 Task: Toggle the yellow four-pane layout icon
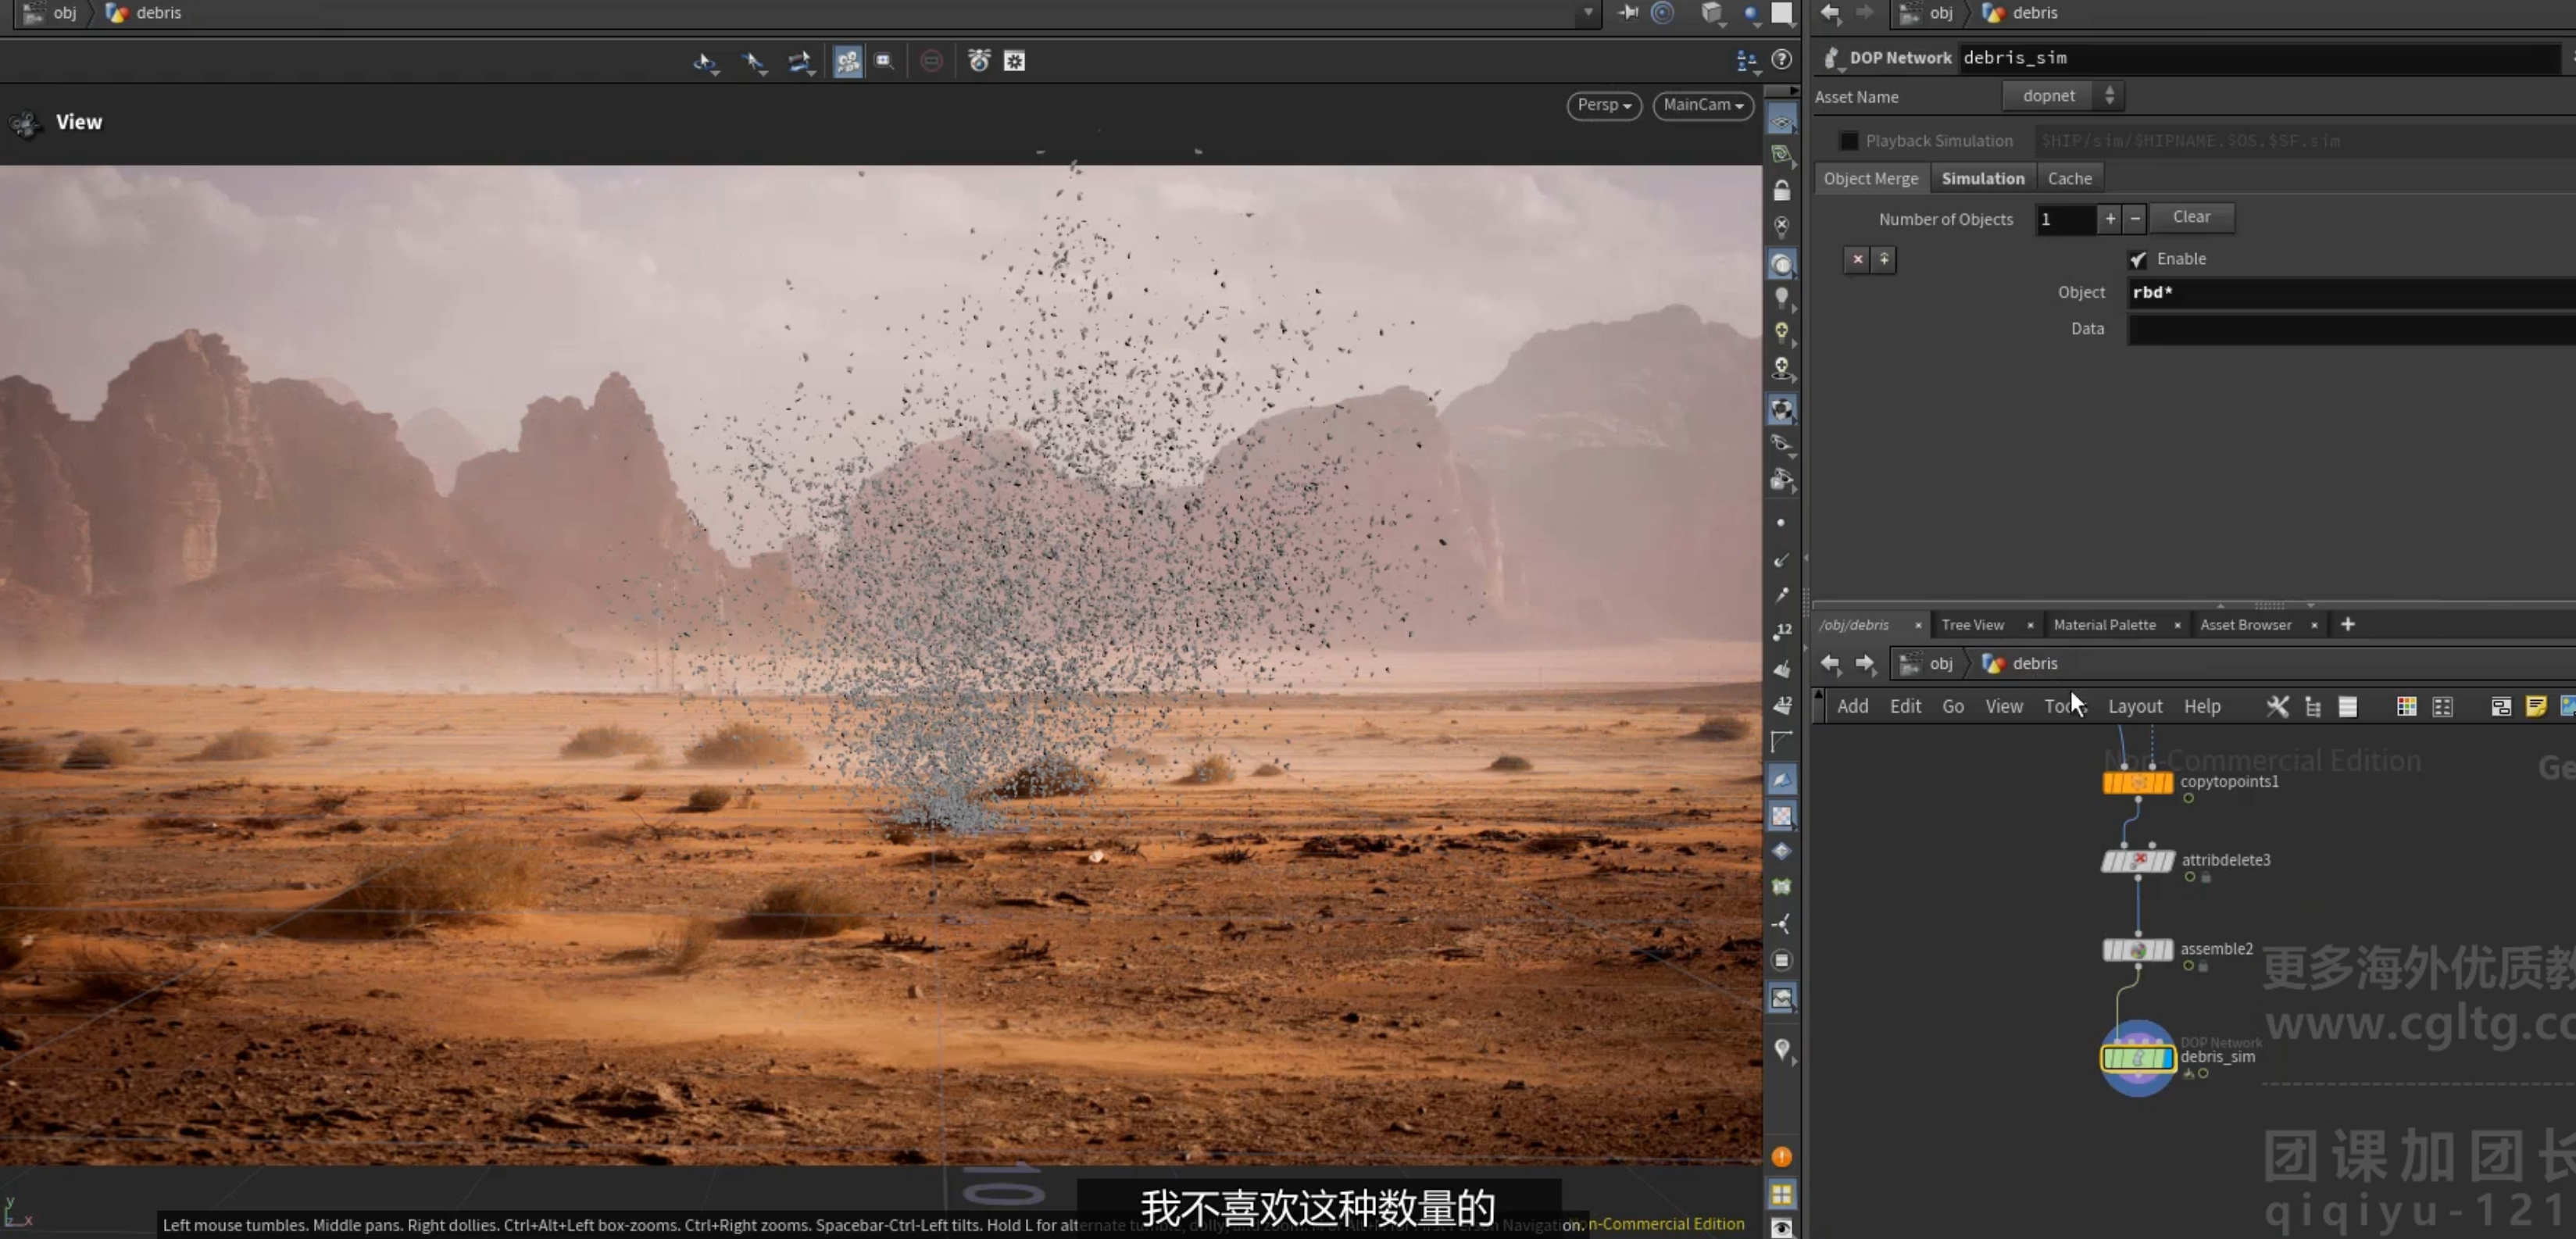1781,1194
